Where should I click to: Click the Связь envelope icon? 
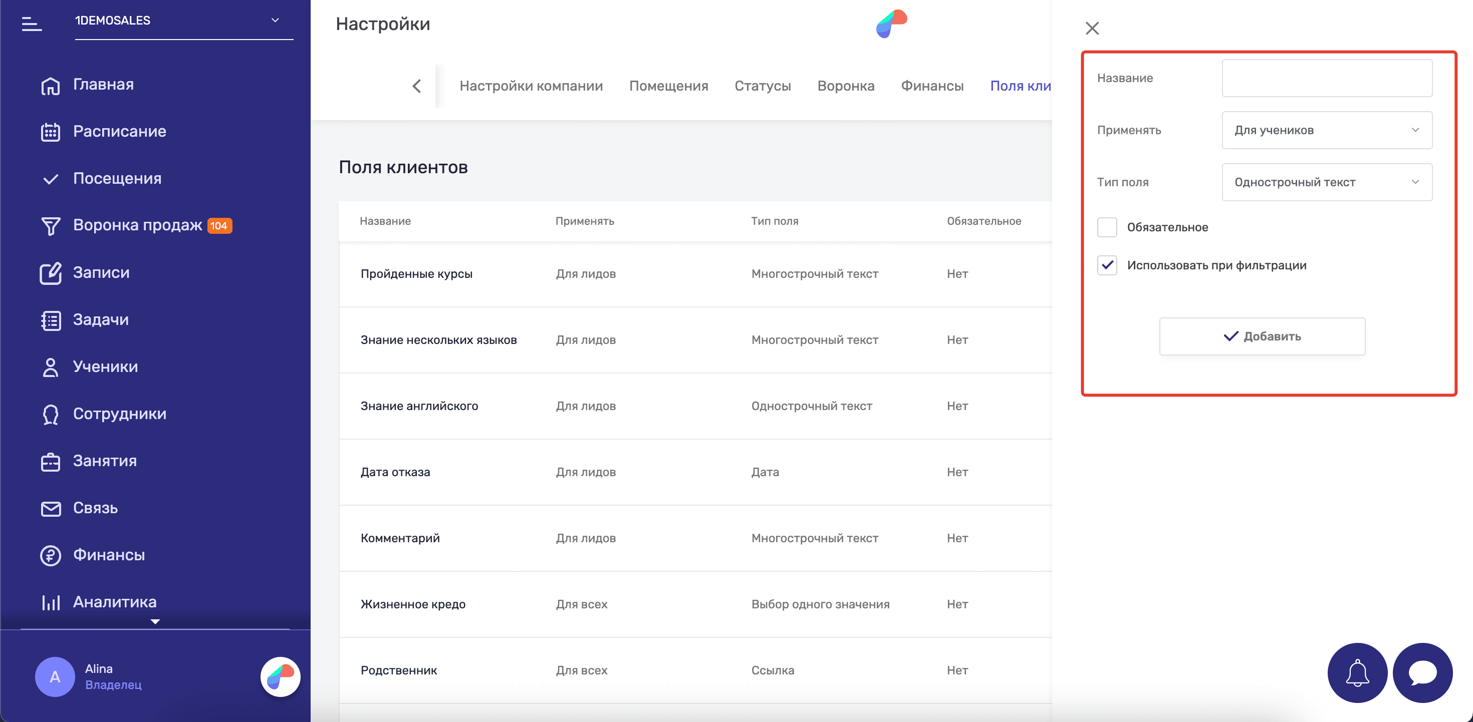click(50, 508)
